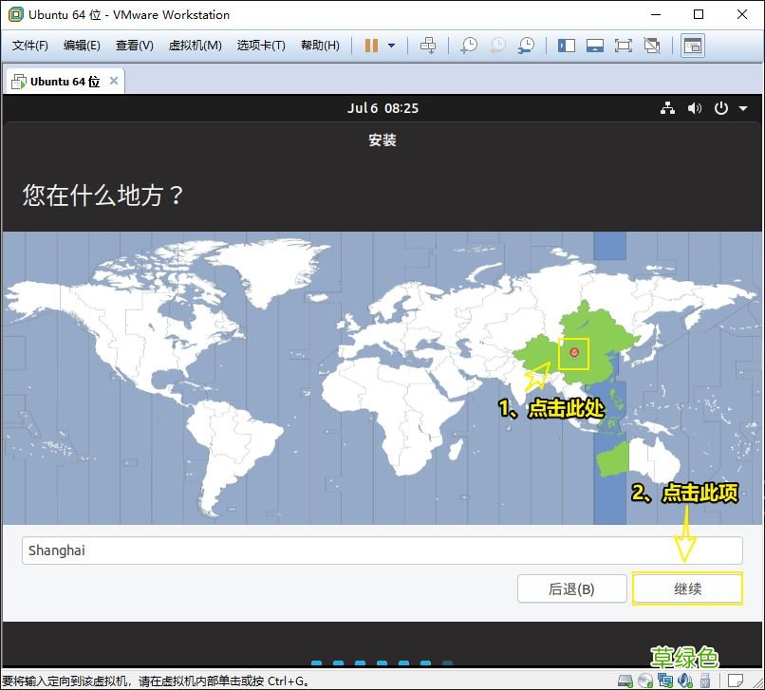Open the 编辑(E) menu

pyautogui.click(x=82, y=46)
